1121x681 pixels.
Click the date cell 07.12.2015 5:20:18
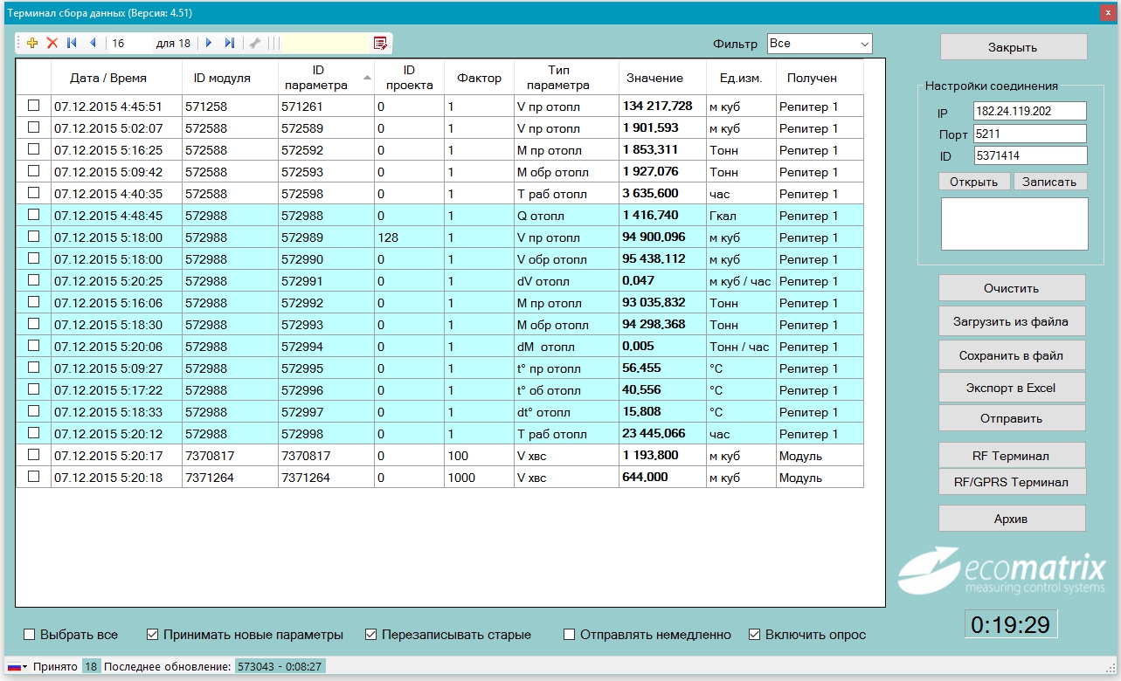pos(117,477)
